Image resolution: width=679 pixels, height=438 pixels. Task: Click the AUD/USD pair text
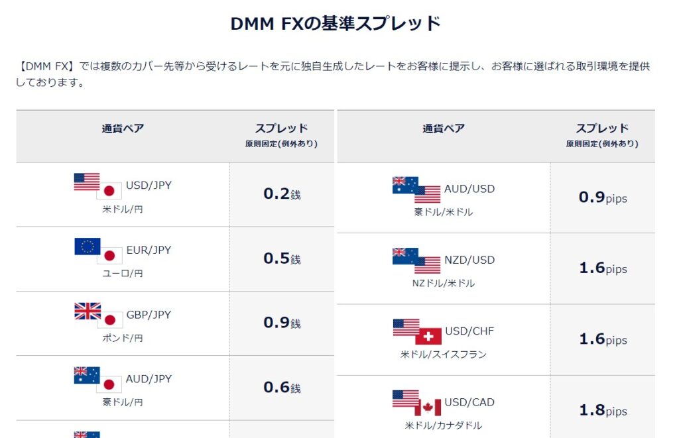click(469, 189)
